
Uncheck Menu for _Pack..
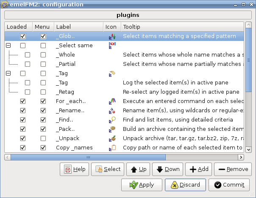43,129
